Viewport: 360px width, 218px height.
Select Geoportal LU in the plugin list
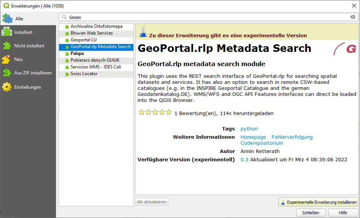[x=96, y=40]
